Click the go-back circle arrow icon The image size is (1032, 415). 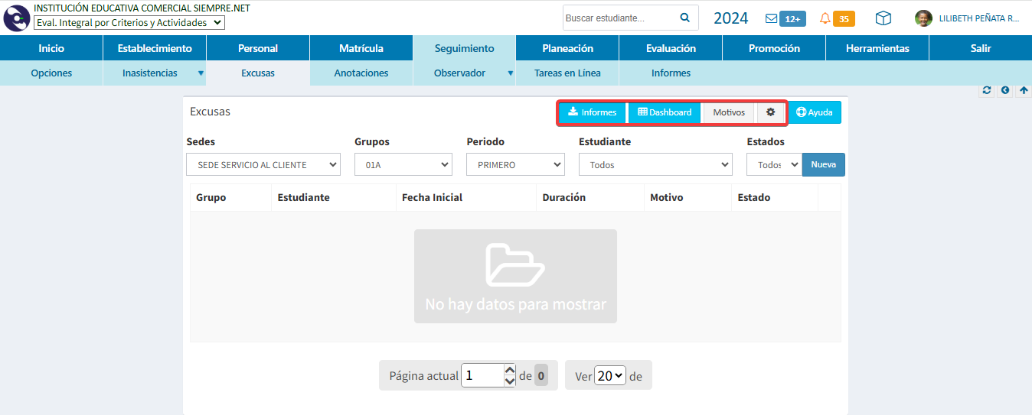coord(1005,90)
